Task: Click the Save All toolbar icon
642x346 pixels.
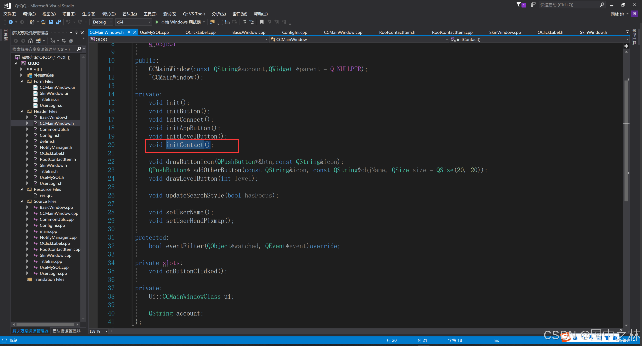Action: pyautogui.click(x=58, y=22)
